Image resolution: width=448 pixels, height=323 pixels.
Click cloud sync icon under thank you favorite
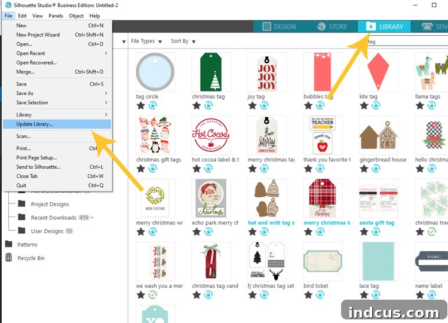[x=320, y=169]
